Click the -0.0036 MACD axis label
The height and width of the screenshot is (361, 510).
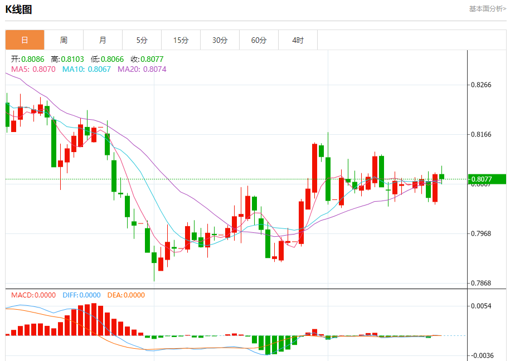[x=482, y=355]
